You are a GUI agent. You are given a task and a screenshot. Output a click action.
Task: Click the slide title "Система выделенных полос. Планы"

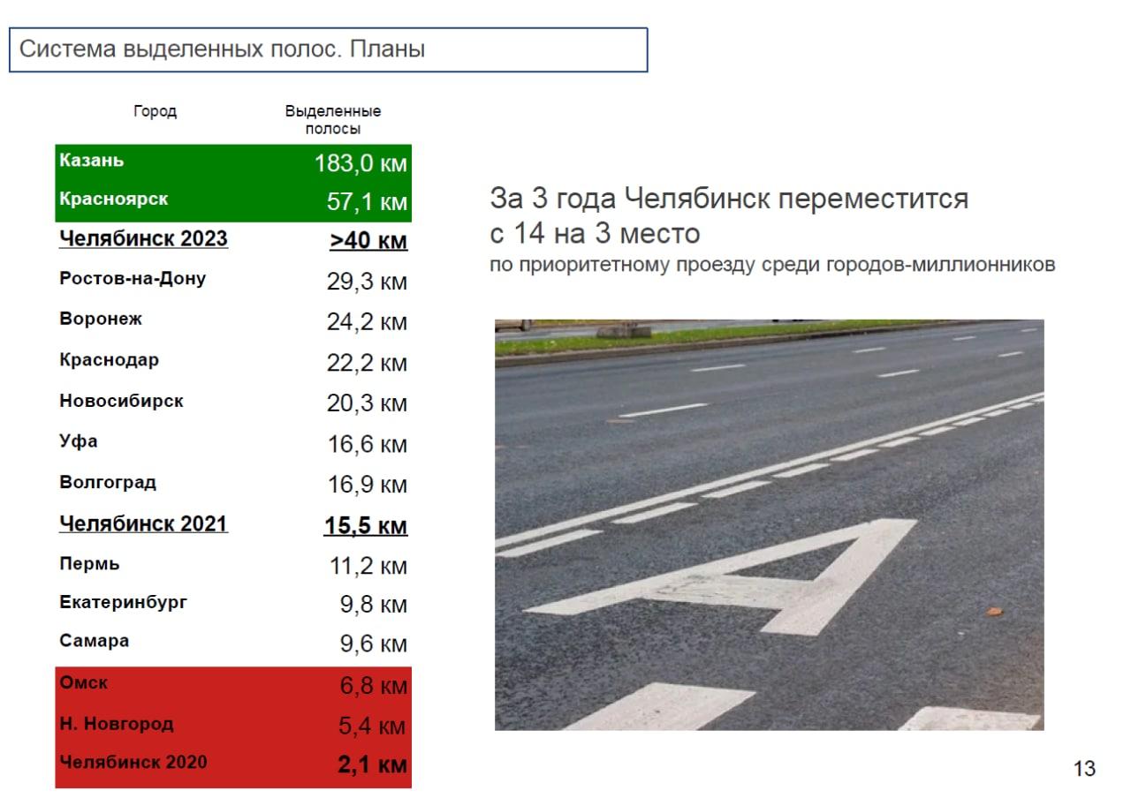pos(223,49)
